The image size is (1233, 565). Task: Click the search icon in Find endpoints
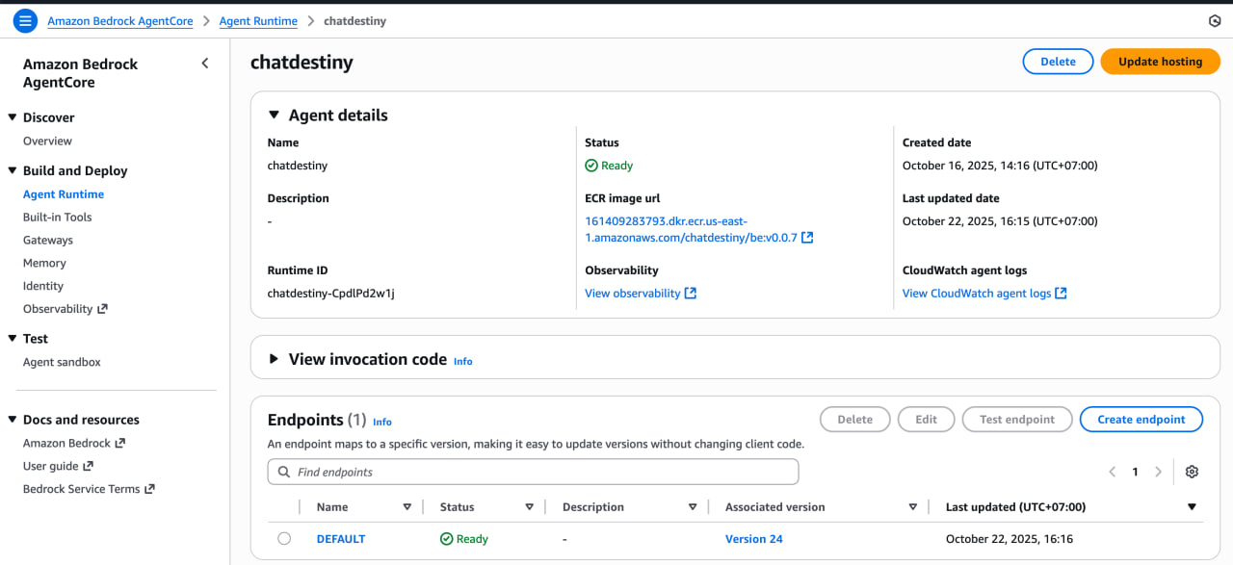[283, 473]
